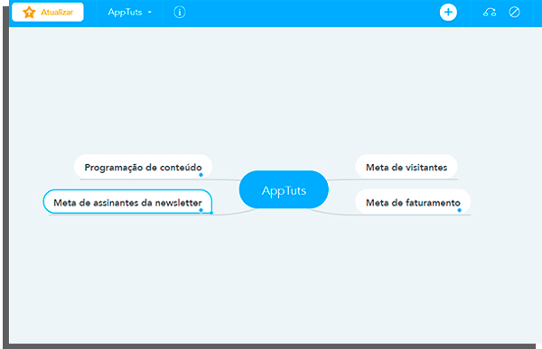
Task: Open the AppTuts map title dropdown
Action: point(129,12)
